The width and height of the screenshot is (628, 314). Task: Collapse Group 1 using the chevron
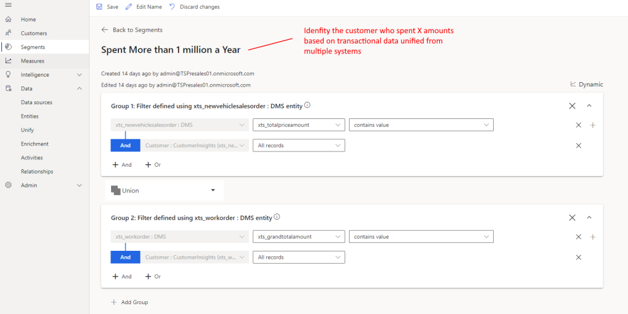(x=589, y=106)
